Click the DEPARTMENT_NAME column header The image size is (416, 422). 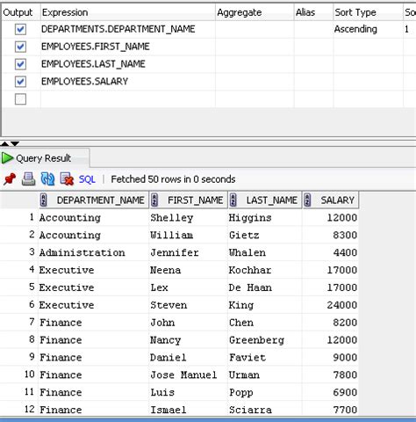(x=94, y=200)
